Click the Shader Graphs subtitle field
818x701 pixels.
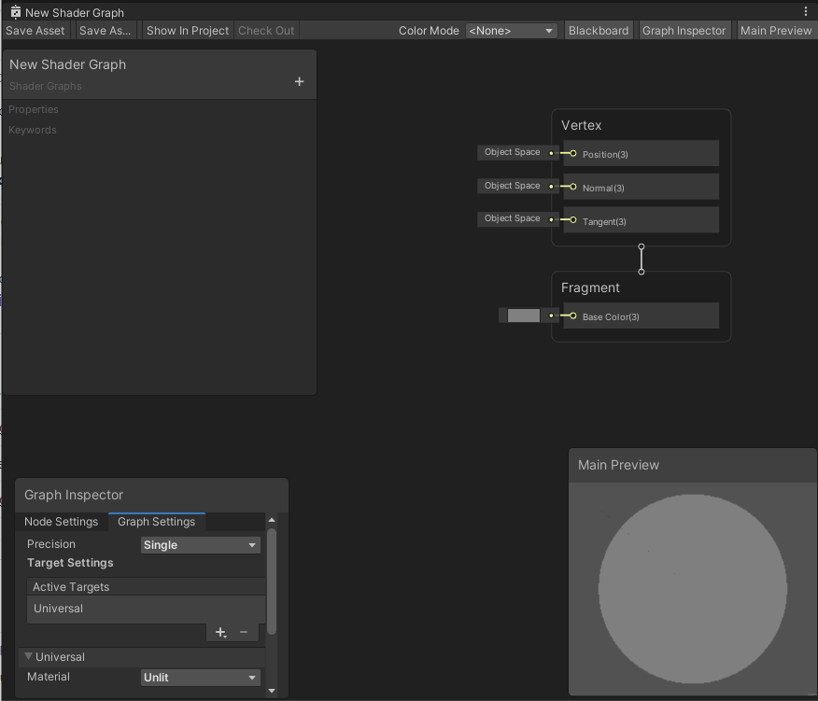point(46,86)
